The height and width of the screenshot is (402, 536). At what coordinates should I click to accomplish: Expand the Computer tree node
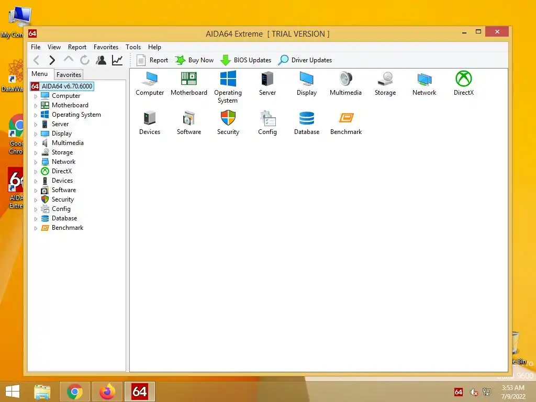36,96
